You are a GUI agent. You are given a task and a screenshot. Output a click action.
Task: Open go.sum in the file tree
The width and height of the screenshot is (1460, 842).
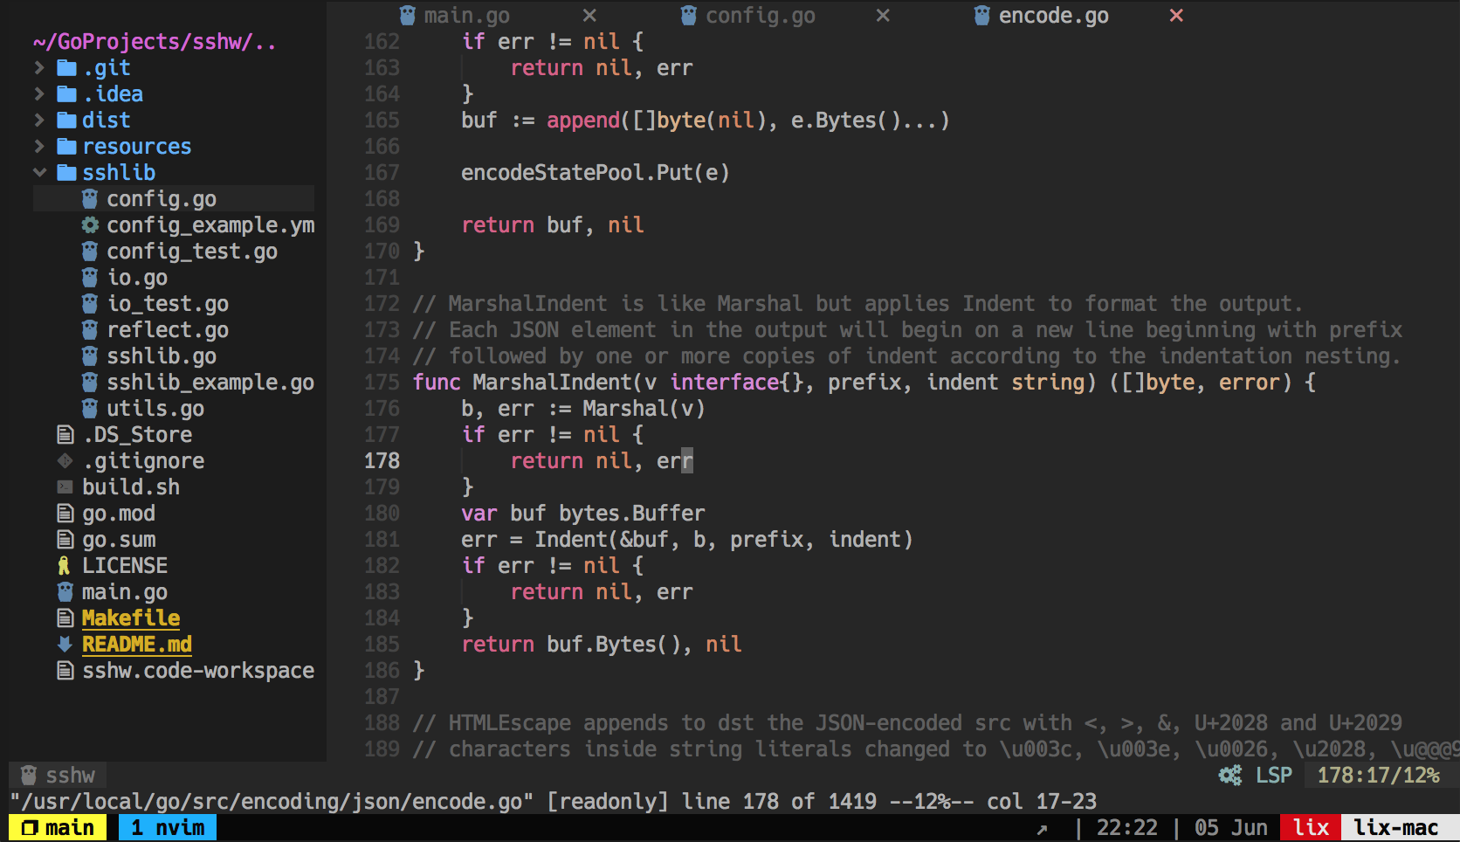point(119,540)
